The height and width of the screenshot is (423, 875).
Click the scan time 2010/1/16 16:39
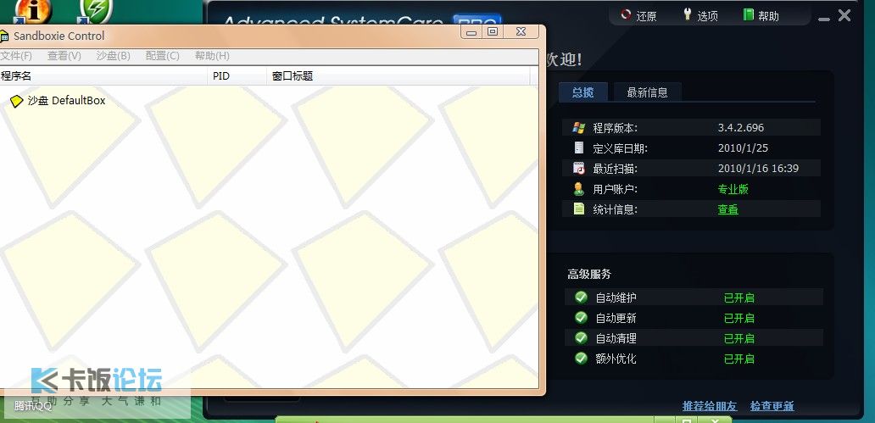758,169
